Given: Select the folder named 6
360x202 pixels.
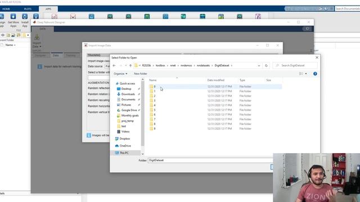Looking at the screenshot, I should [x=215, y=114].
